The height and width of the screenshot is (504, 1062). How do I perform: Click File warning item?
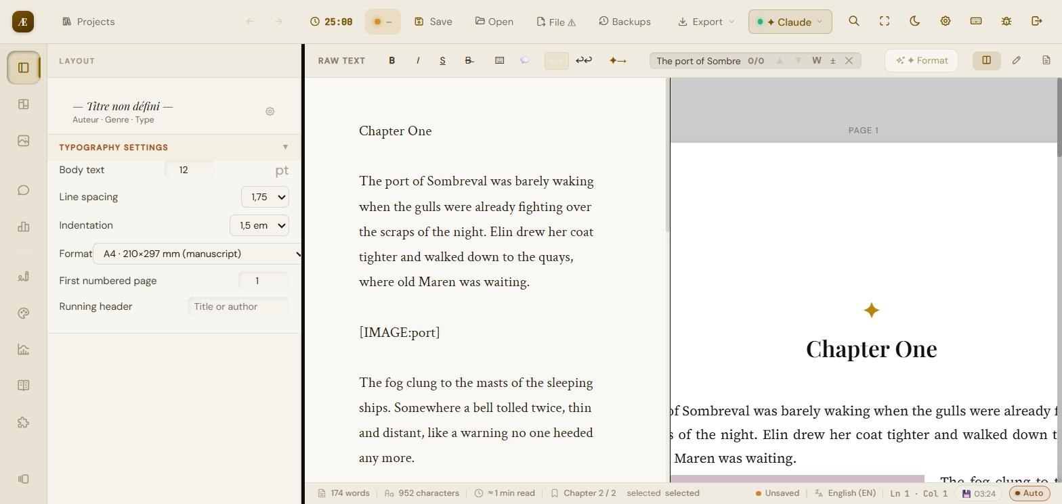coord(556,22)
